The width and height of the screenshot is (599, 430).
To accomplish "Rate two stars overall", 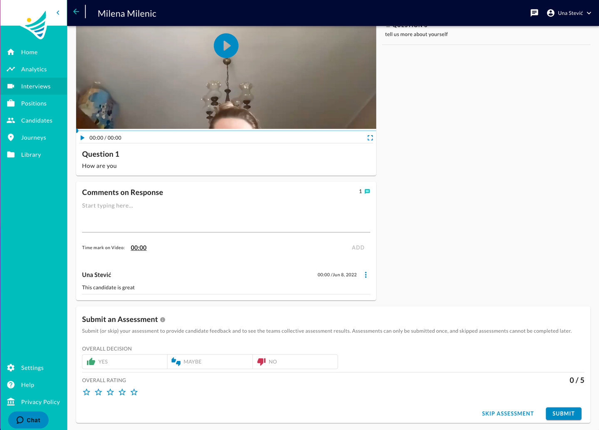I will pyautogui.click(x=98, y=392).
